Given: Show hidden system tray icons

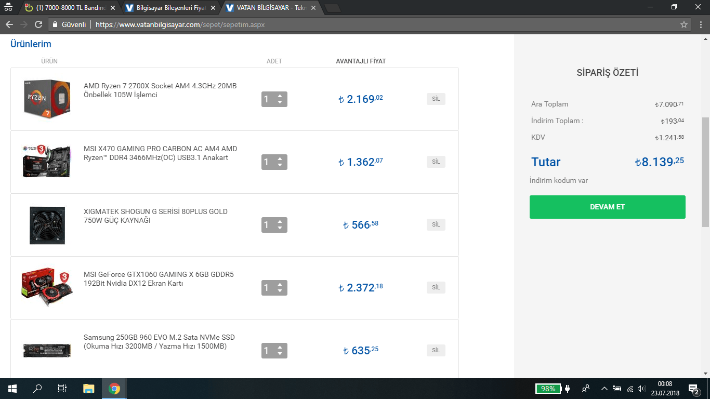Looking at the screenshot, I should [x=604, y=389].
